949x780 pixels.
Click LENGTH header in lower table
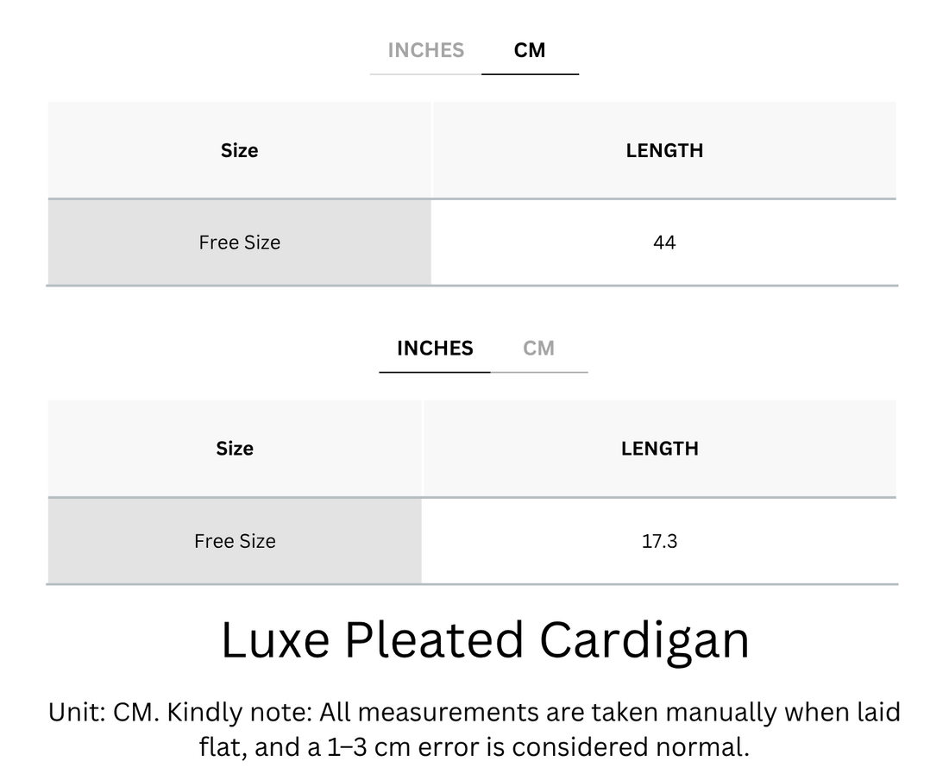[660, 449]
